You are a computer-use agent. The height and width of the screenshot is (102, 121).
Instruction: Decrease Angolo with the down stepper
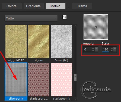(x=93, y=50)
